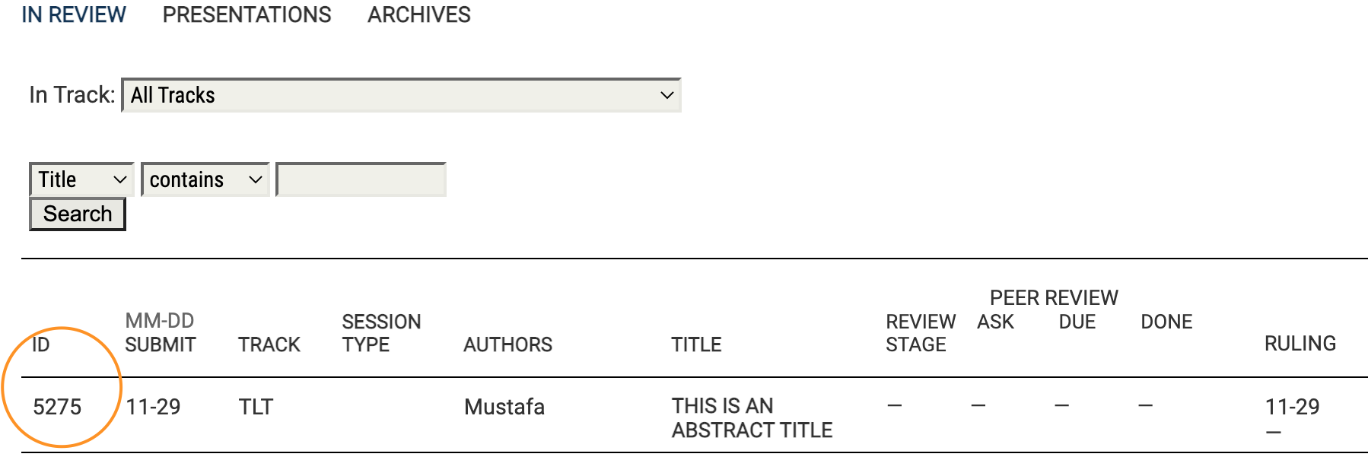Select the author name Mustafa

click(504, 407)
